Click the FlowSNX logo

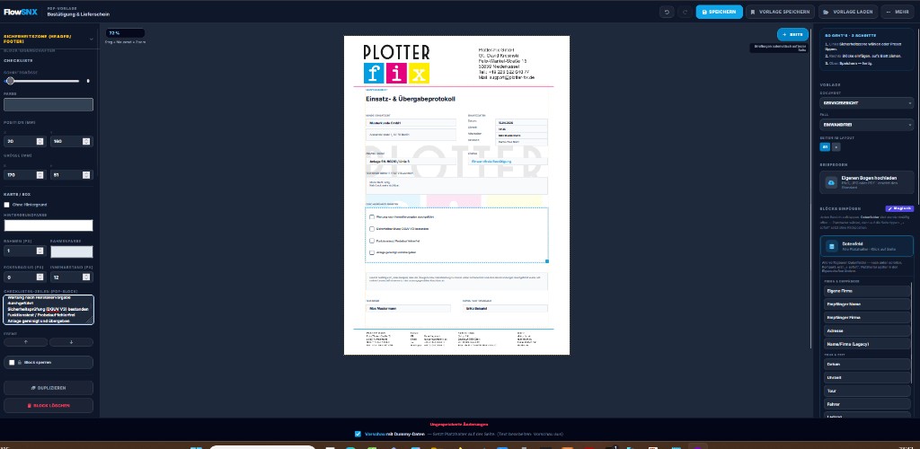tap(21, 12)
